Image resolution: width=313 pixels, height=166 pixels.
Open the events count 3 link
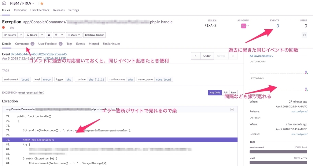[x=278, y=26]
